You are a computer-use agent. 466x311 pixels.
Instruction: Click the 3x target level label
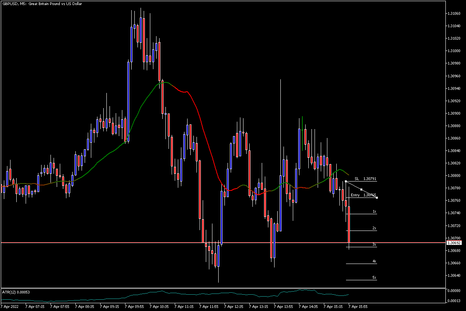[x=374, y=245]
